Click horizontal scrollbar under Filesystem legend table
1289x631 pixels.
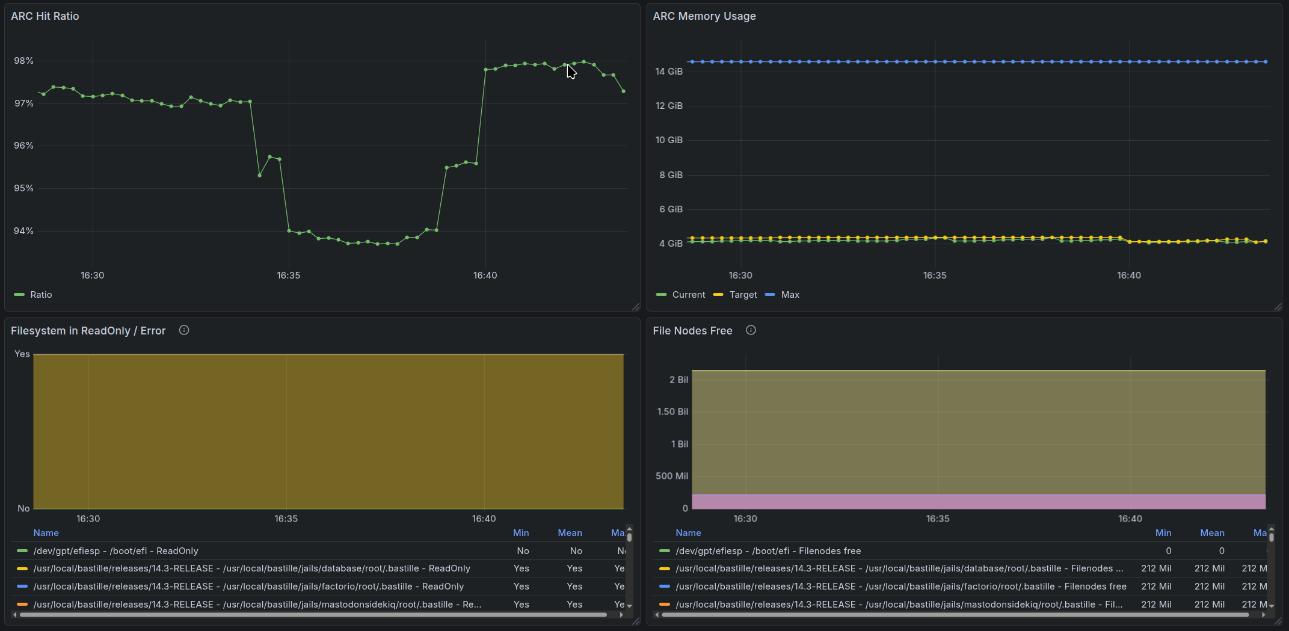pos(313,615)
